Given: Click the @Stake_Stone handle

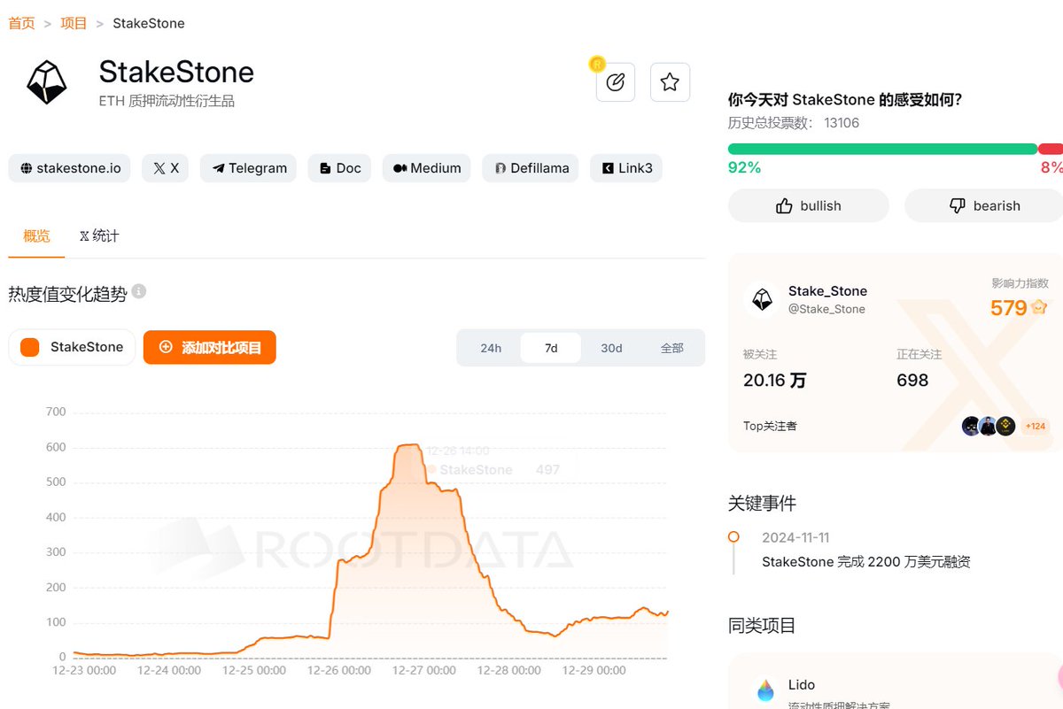Looking at the screenshot, I should coord(826,309).
